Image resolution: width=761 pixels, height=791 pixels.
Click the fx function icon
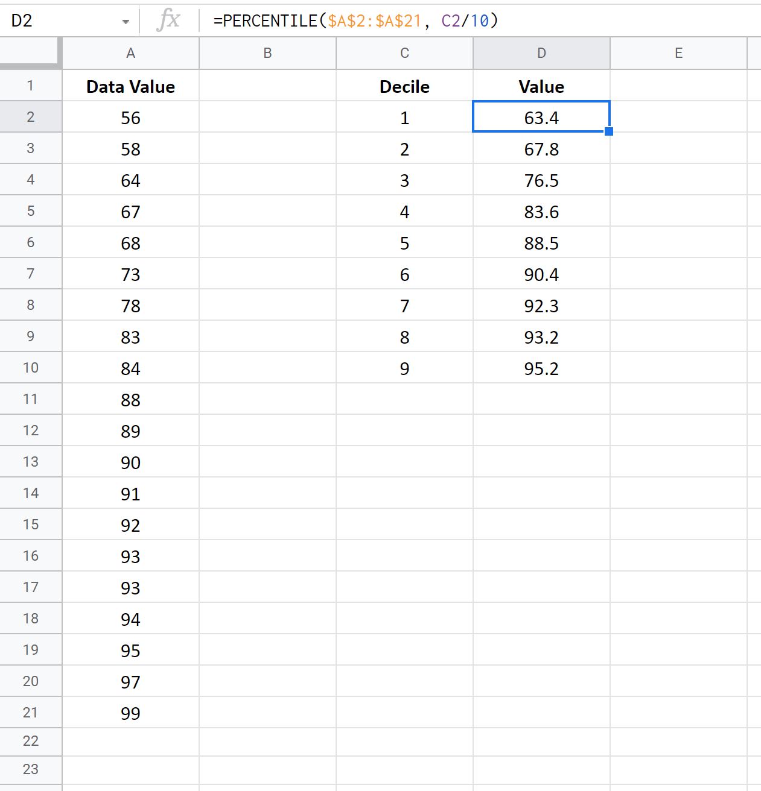170,20
